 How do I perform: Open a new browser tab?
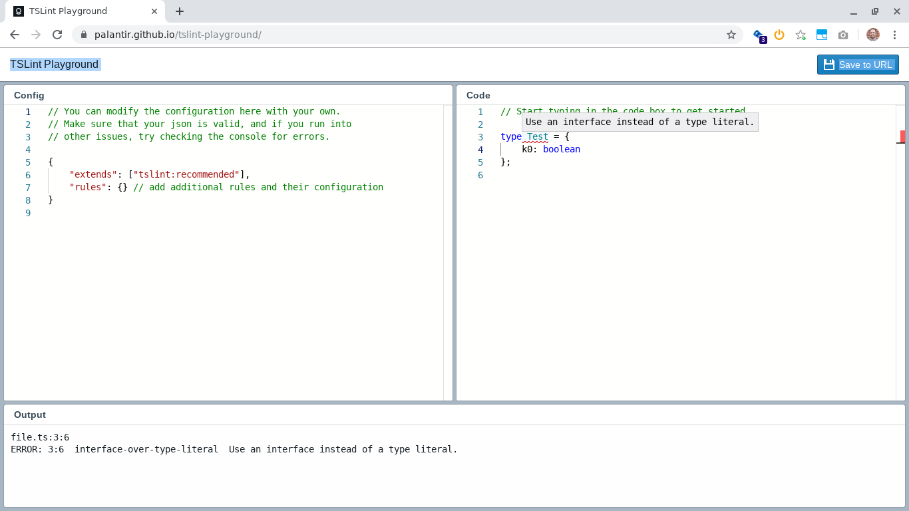[x=179, y=11]
